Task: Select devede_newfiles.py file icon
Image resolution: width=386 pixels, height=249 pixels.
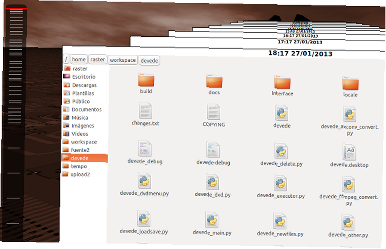Action: (x=280, y=221)
